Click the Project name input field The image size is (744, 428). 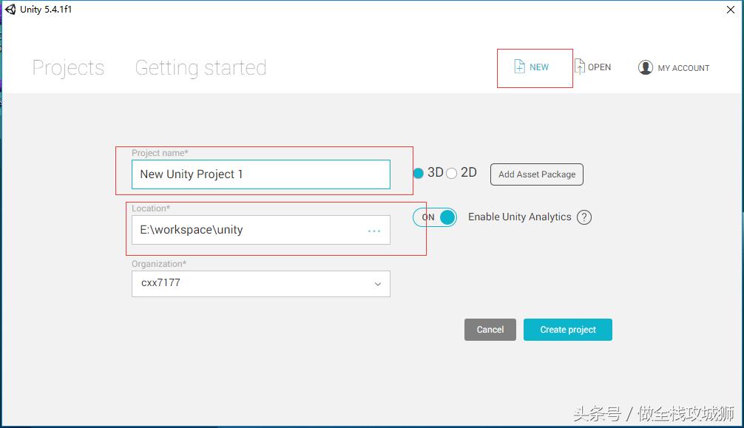tap(260, 174)
